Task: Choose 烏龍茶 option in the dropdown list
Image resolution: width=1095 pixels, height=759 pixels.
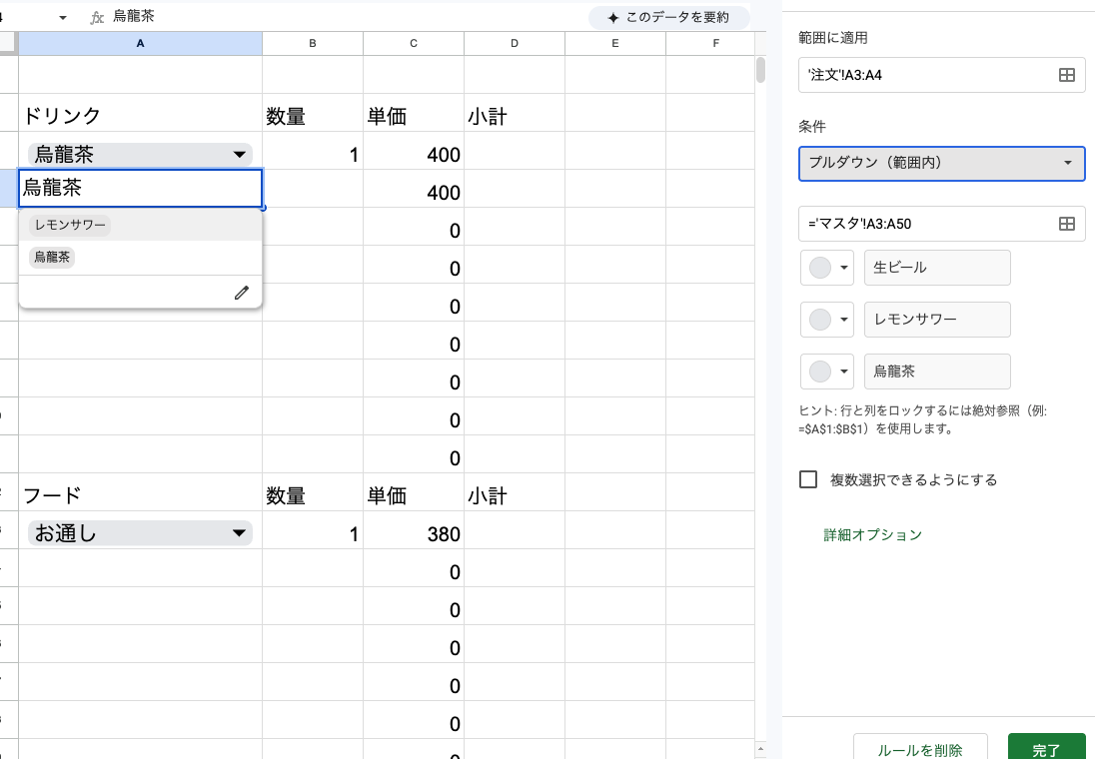Action: coord(52,258)
